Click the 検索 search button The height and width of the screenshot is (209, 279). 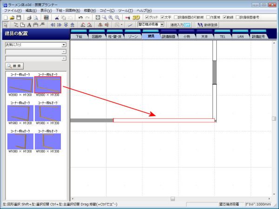click(14, 66)
